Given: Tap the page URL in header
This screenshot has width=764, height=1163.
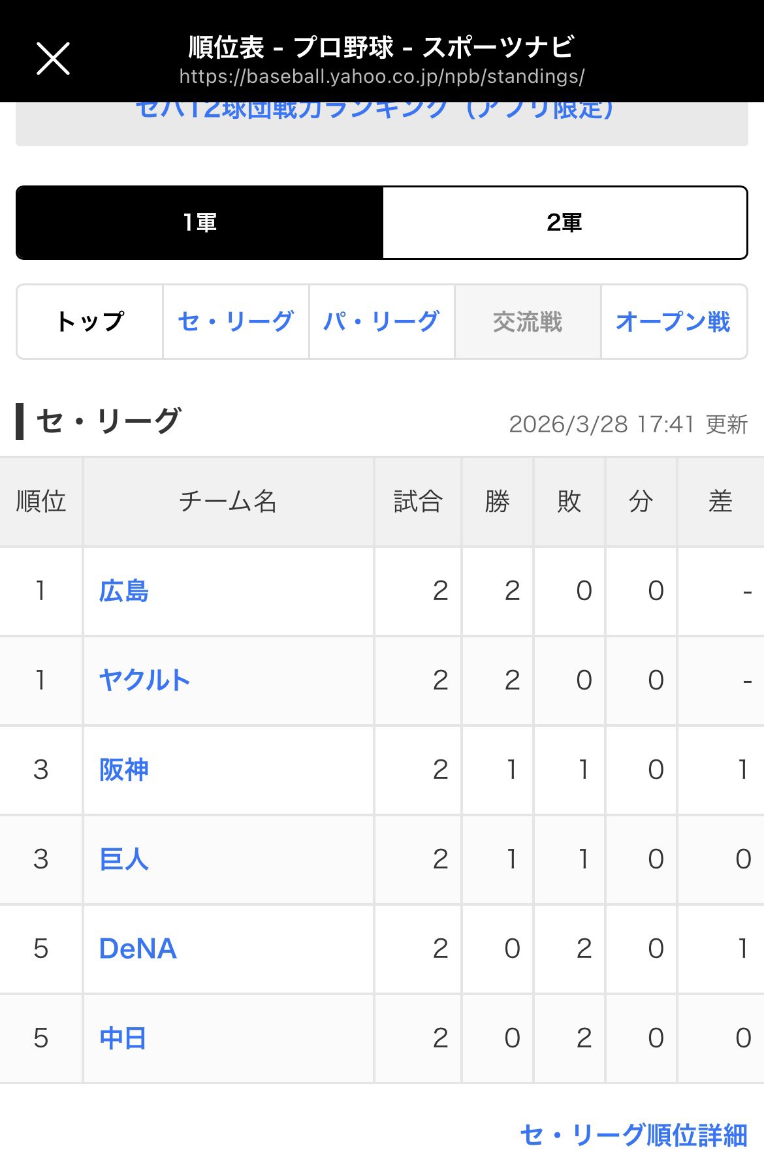Looking at the screenshot, I should pos(381,77).
